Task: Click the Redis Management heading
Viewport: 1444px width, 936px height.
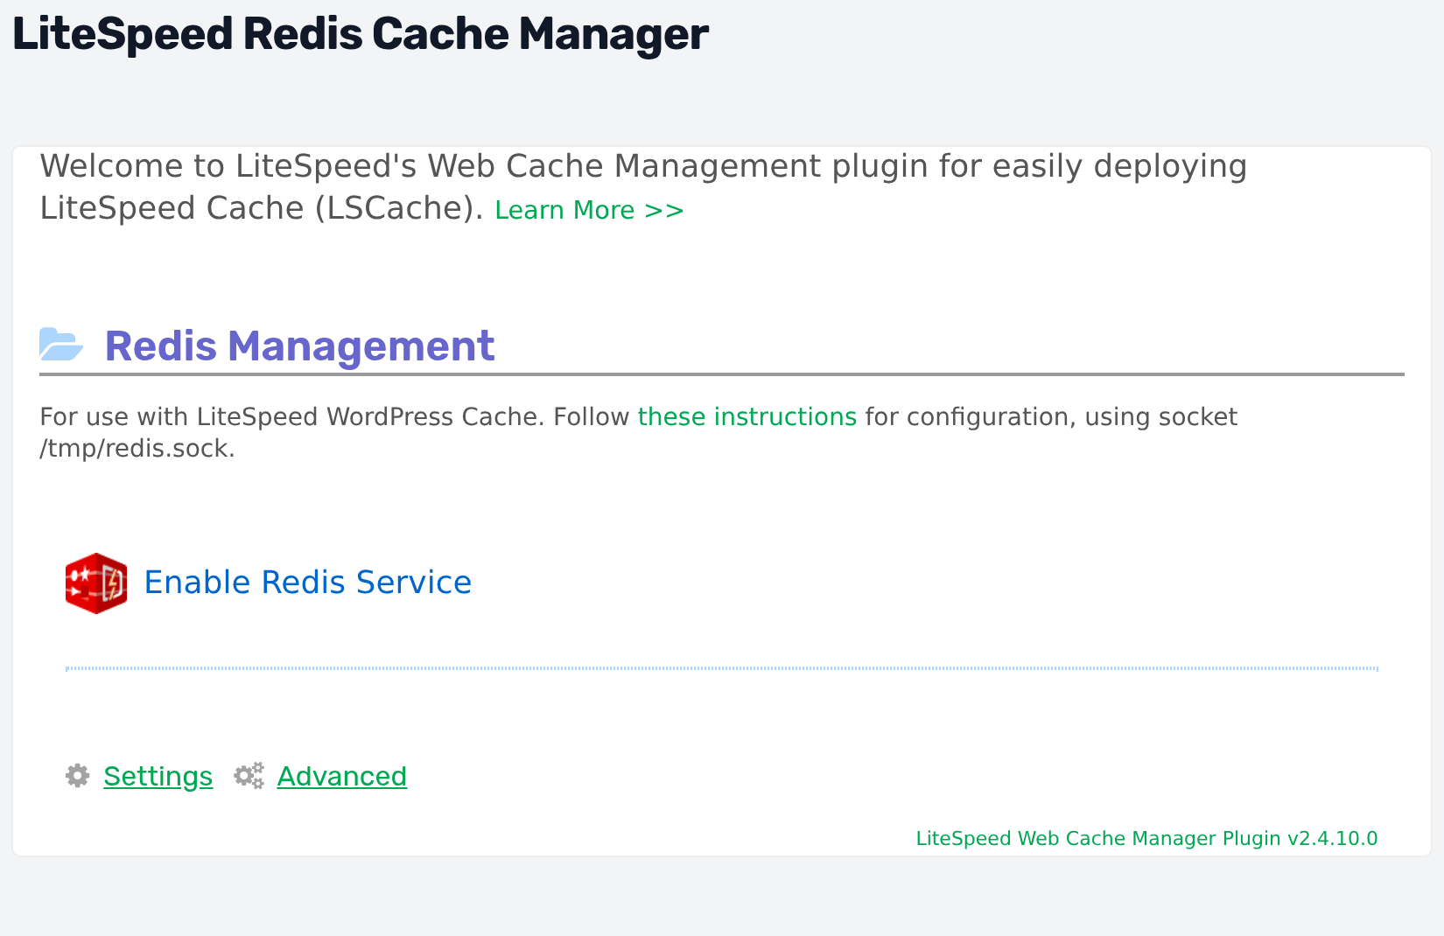Action: (299, 346)
